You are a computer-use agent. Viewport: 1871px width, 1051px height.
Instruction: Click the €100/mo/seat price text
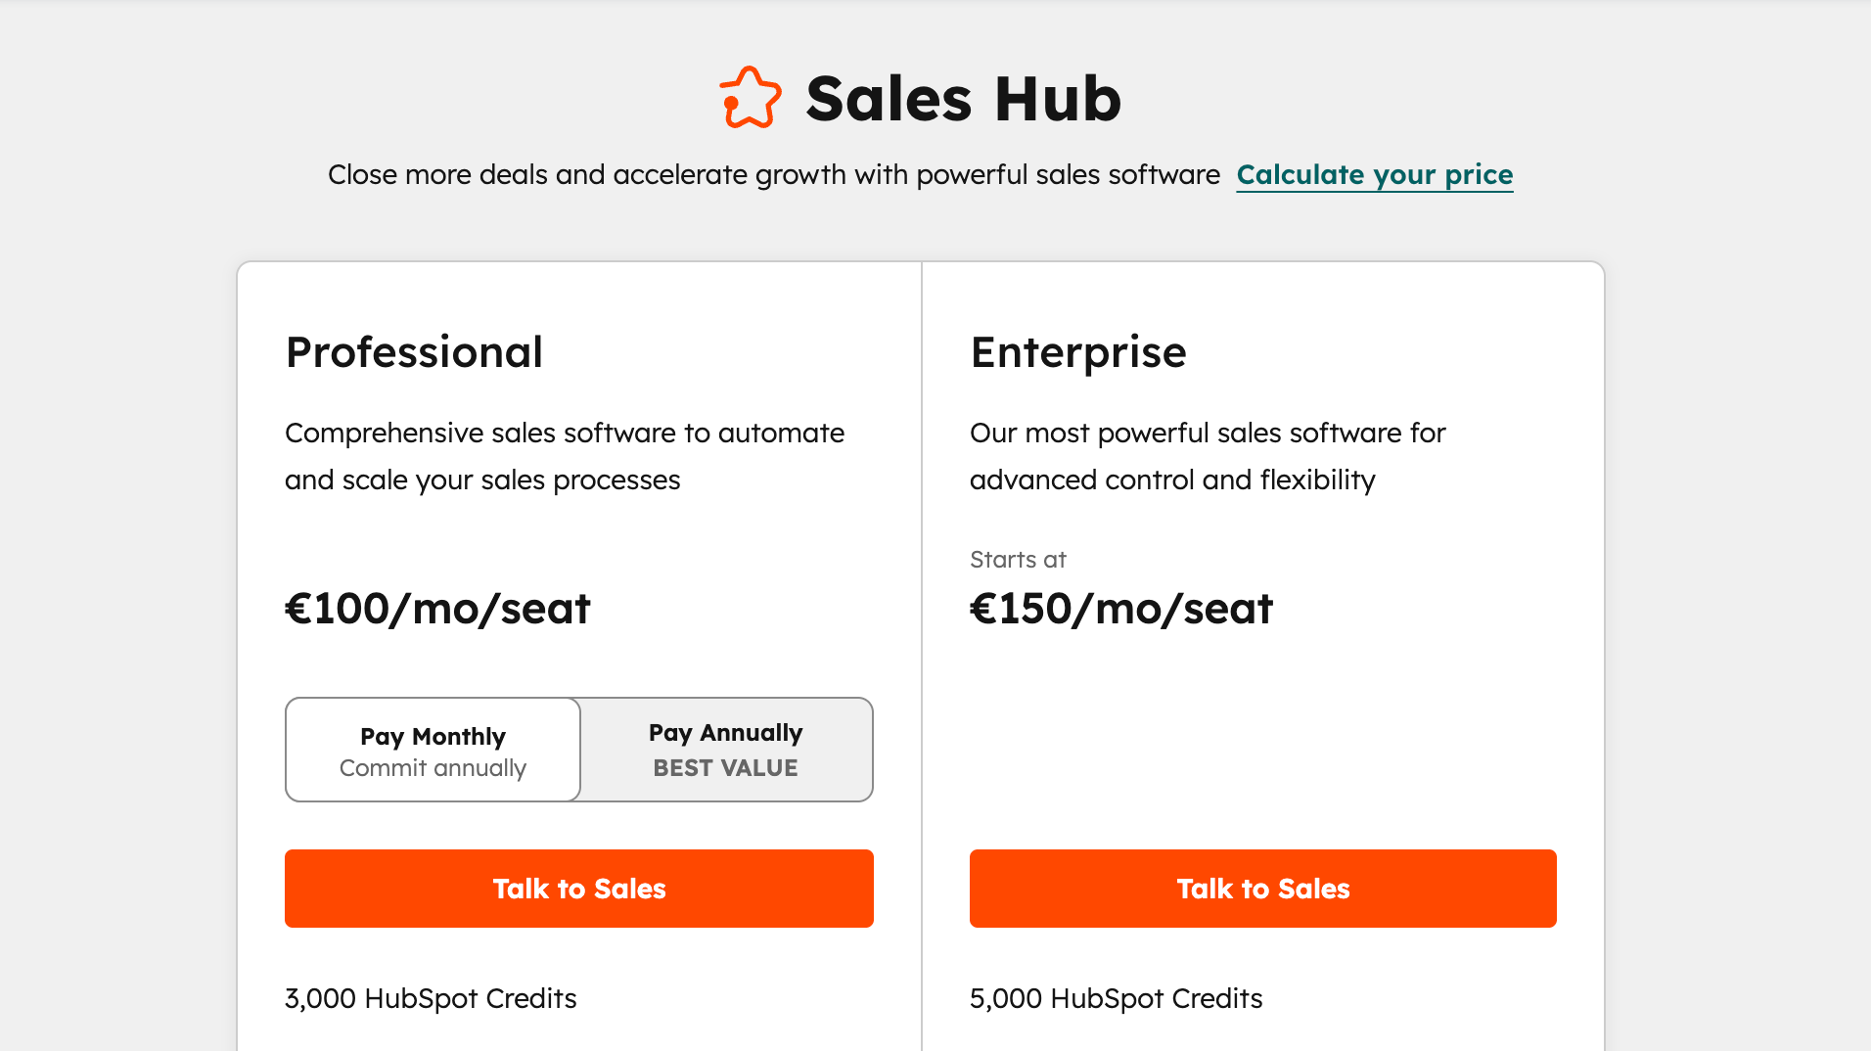[437, 609]
